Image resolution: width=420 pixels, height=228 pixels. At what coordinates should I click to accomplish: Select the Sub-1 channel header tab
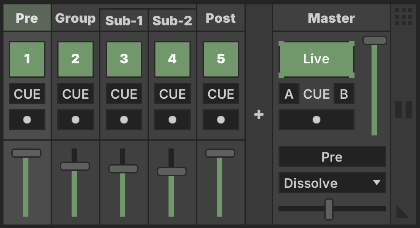pos(124,20)
